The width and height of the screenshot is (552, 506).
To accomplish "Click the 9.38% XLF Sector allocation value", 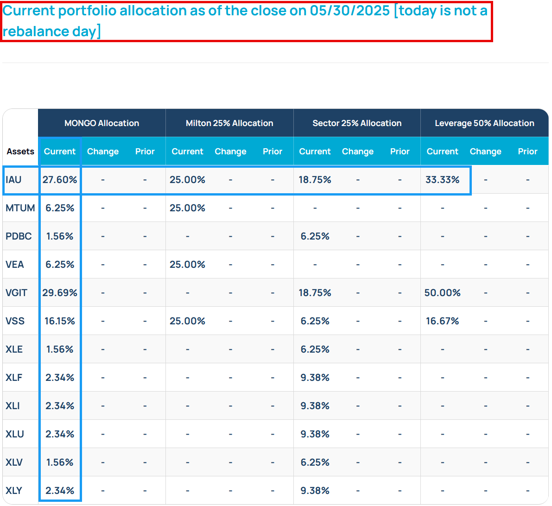I will [315, 377].
